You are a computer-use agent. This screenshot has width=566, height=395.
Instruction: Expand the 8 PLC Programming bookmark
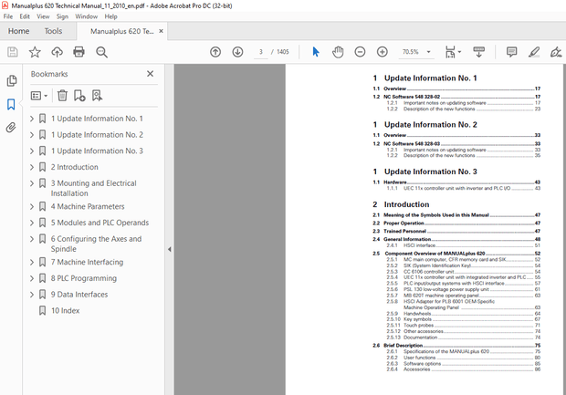click(x=32, y=278)
